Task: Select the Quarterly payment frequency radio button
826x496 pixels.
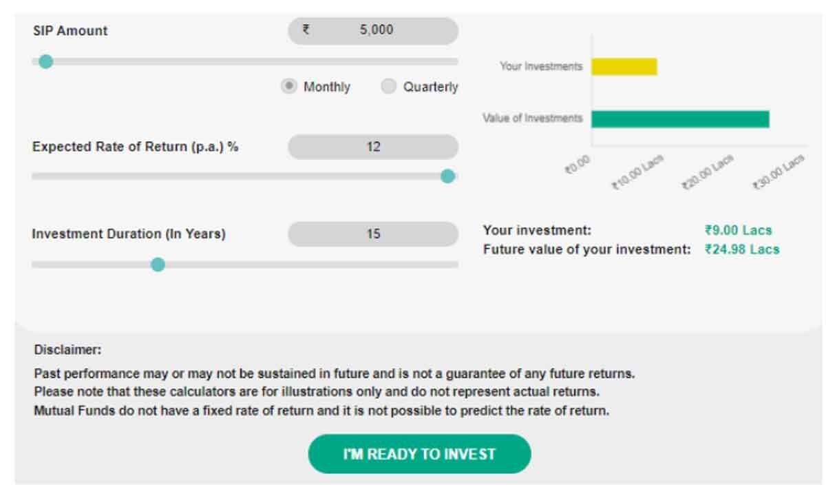Action: point(389,86)
